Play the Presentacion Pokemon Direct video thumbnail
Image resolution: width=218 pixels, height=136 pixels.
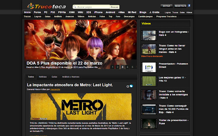coord(149,67)
